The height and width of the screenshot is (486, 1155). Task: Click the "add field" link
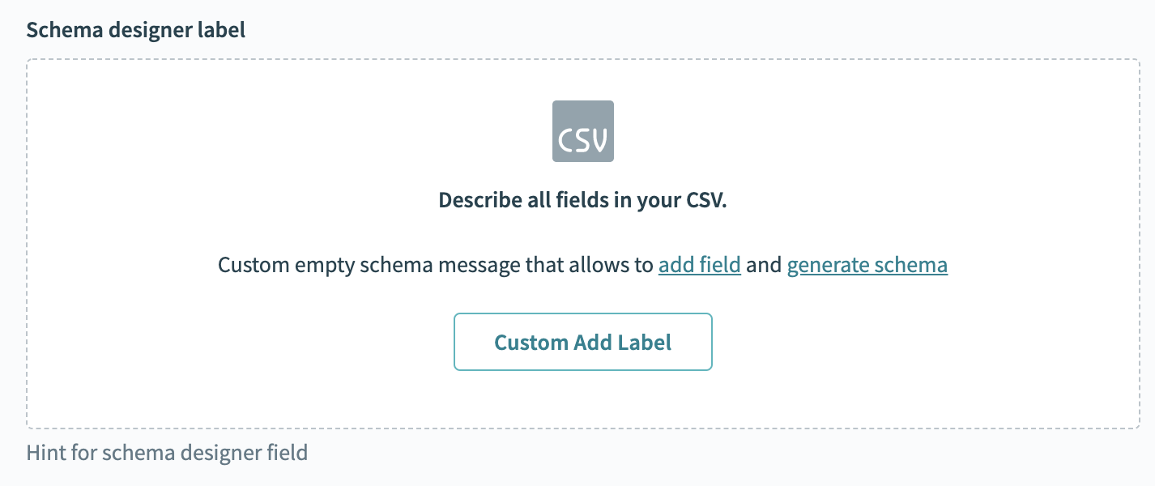coord(699,265)
